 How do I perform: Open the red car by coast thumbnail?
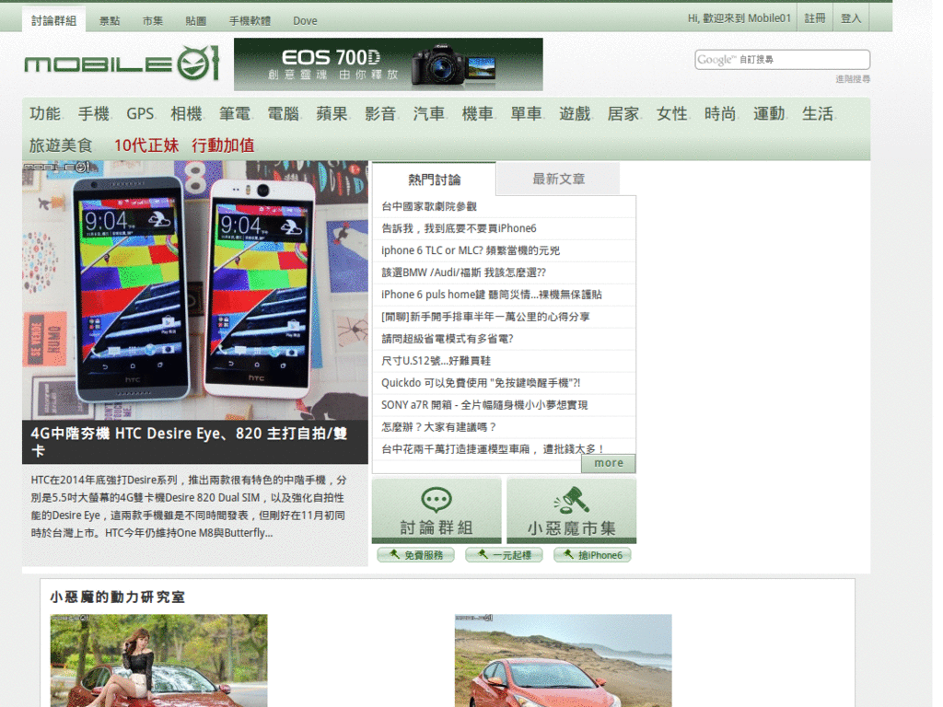[x=563, y=660]
